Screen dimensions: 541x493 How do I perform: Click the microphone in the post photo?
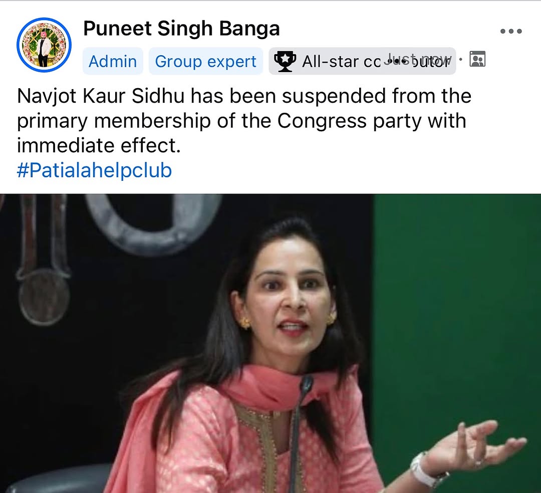click(x=300, y=431)
